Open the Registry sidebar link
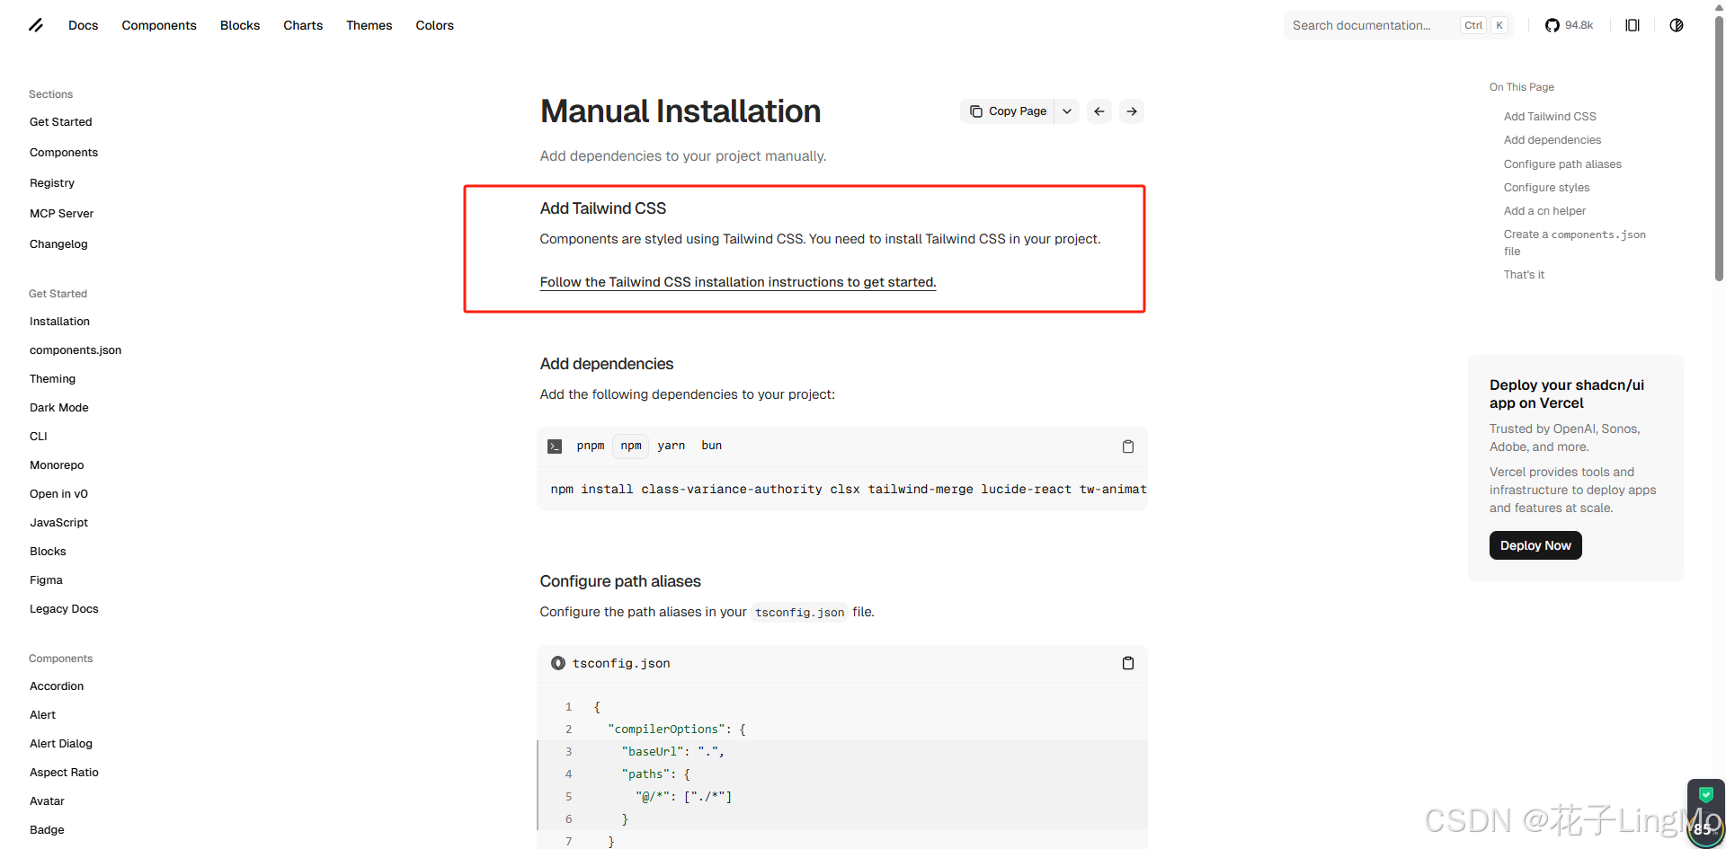The width and height of the screenshot is (1726, 849). tap(52, 183)
